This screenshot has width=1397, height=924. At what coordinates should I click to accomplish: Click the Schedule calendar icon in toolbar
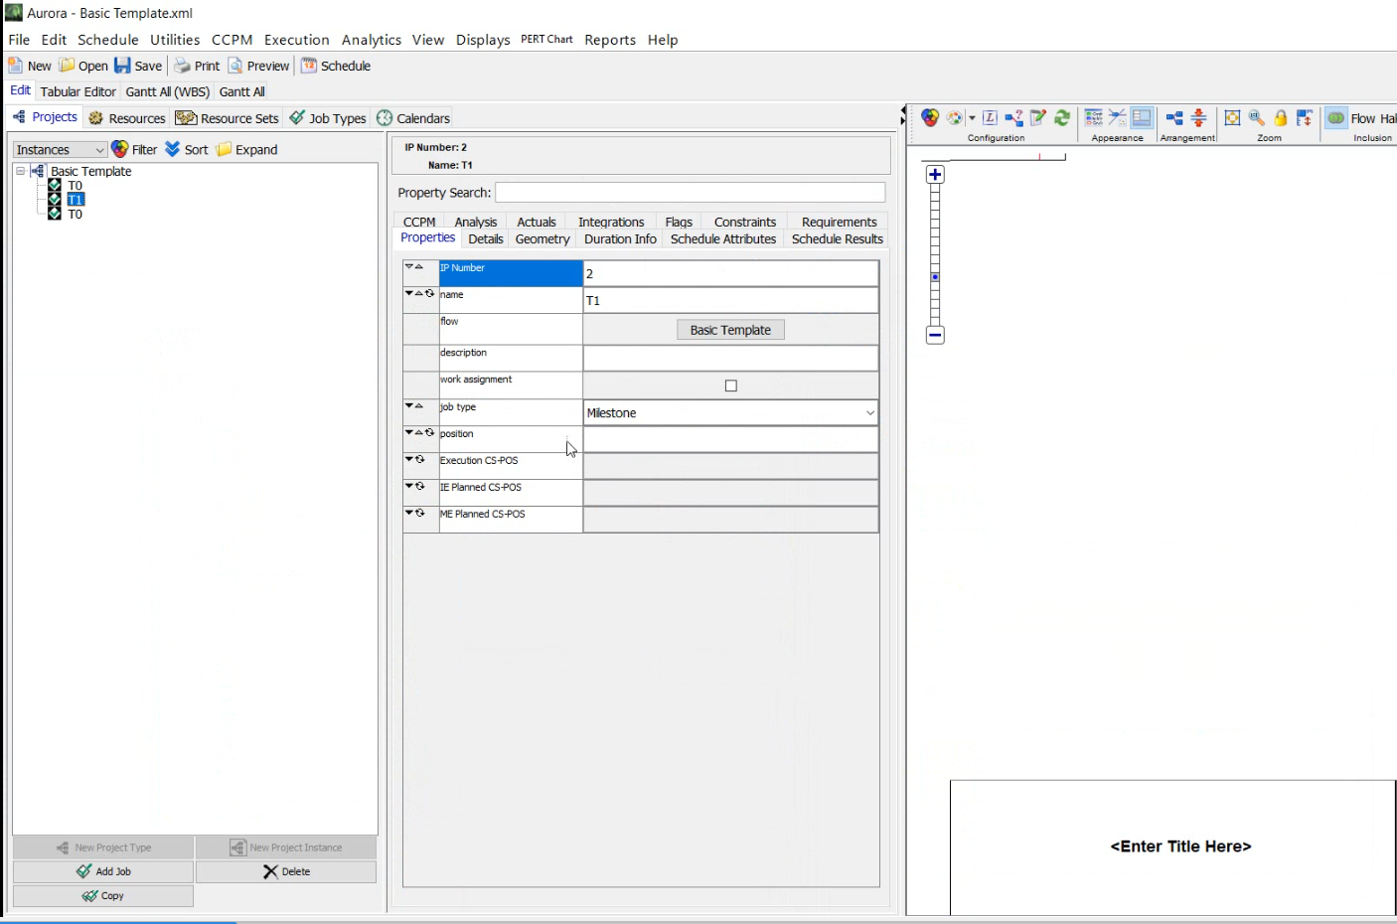click(x=309, y=66)
